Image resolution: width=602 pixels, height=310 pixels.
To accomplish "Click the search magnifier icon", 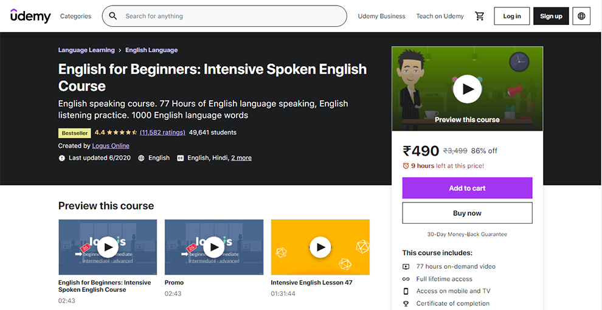I will point(113,16).
